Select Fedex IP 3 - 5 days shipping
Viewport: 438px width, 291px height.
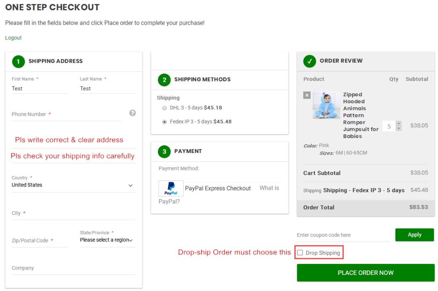pos(164,122)
